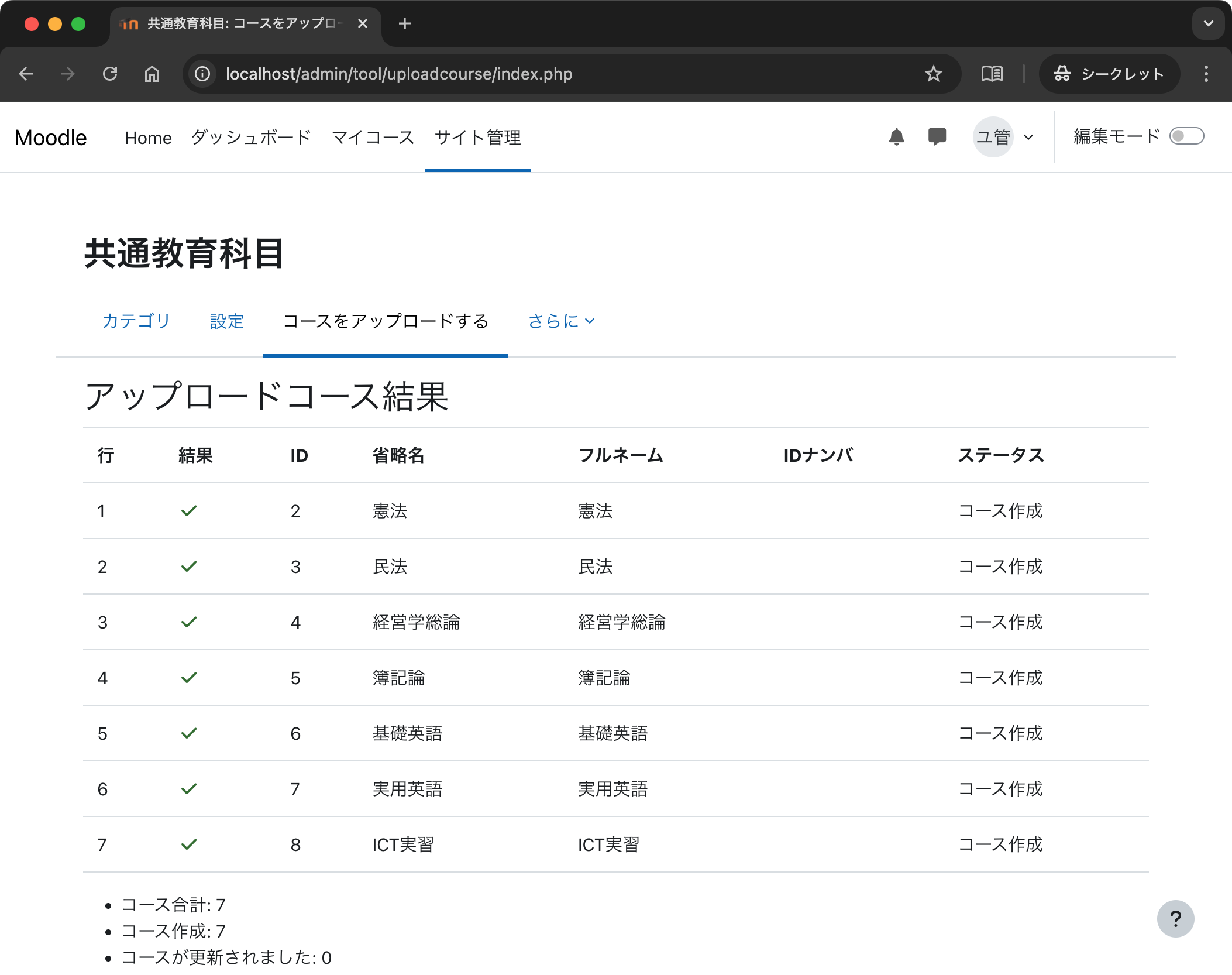Click the ダッシュボード link

[x=250, y=138]
